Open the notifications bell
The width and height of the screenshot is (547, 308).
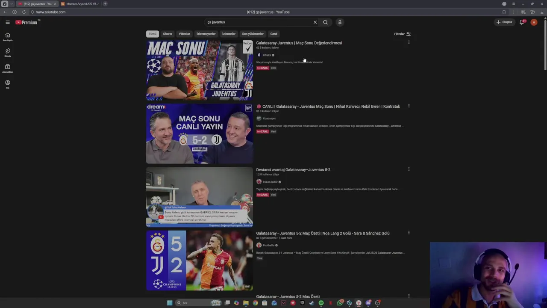pos(522,22)
